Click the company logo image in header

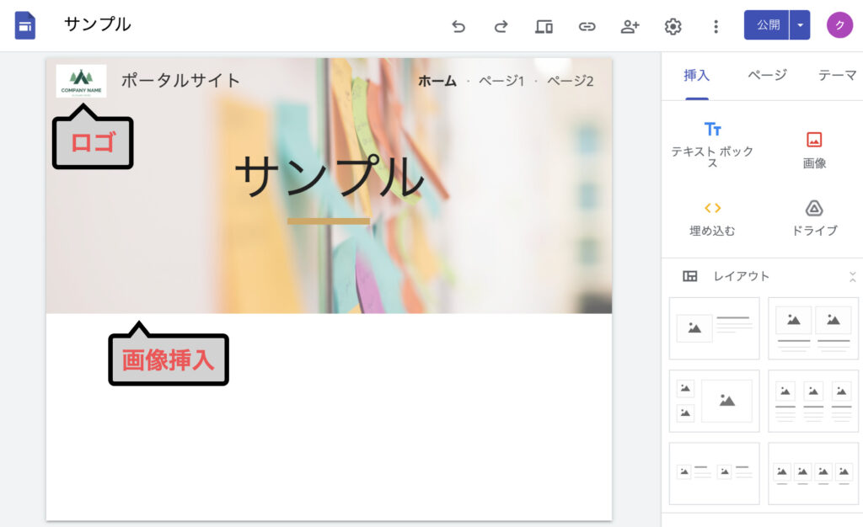[x=81, y=81]
